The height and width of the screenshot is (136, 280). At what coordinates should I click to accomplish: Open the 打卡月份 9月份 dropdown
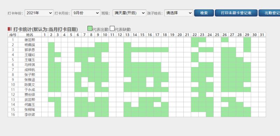(86, 13)
